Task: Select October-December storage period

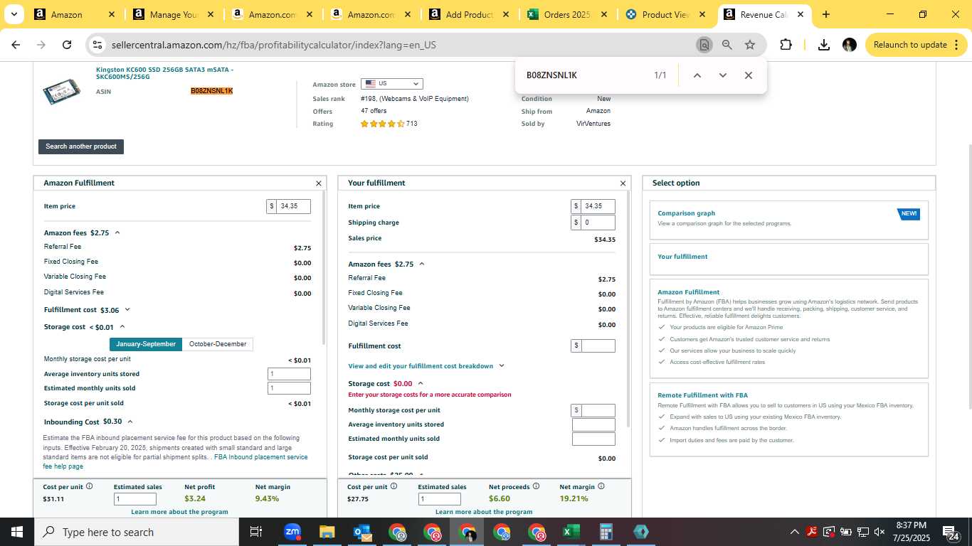Action: coord(218,344)
